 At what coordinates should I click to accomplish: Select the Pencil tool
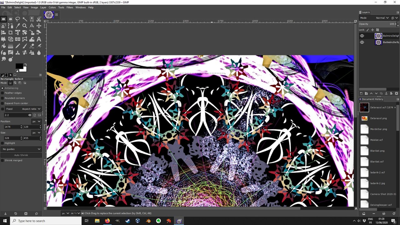(x=17, y=46)
